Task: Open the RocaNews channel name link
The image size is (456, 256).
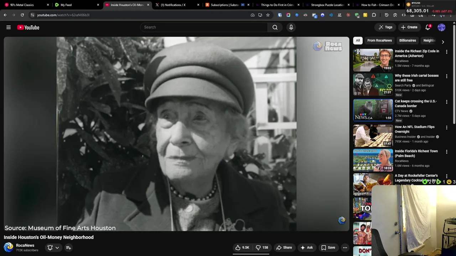Action: (x=25, y=245)
